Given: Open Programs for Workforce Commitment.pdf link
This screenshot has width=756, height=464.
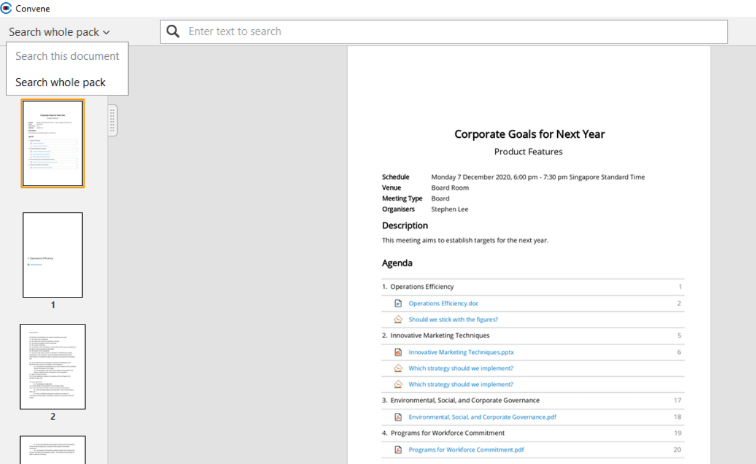Looking at the screenshot, I should (466, 450).
